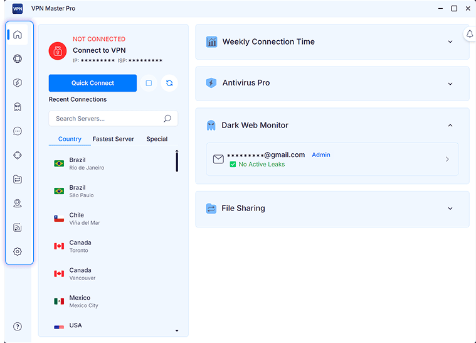This screenshot has height=343, width=476.
Task: Click the Search Servers input field
Action: click(114, 119)
